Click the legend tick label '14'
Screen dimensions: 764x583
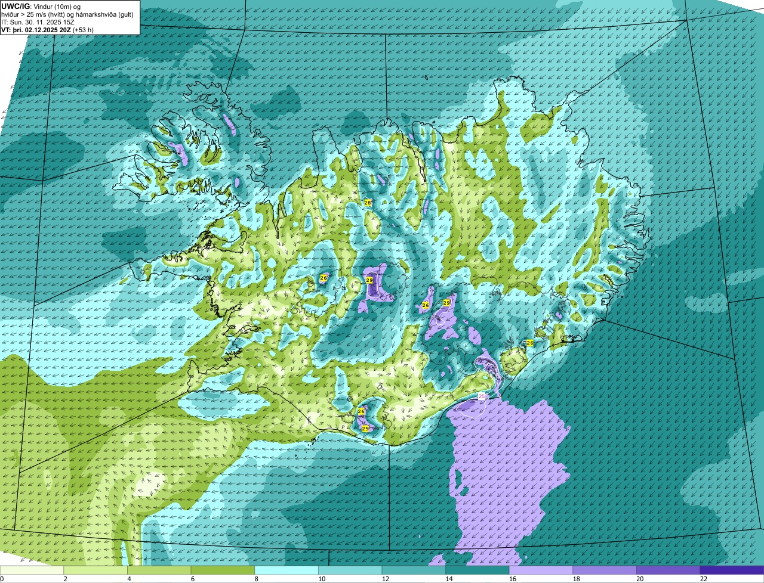point(449,579)
